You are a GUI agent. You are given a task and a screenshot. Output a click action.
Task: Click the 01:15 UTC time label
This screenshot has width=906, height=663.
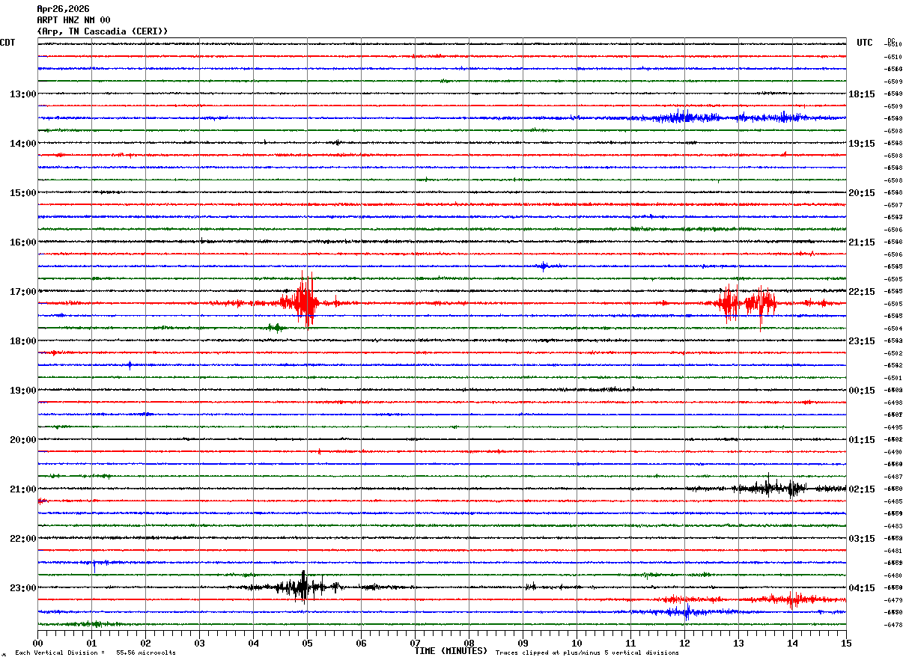pos(862,440)
